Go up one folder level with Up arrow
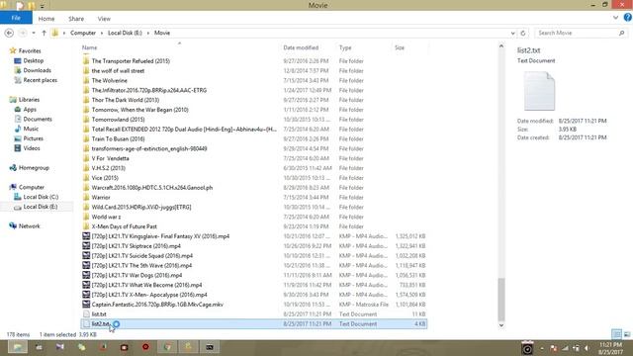Viewport: 633px width, 356px height. point(44,33)
